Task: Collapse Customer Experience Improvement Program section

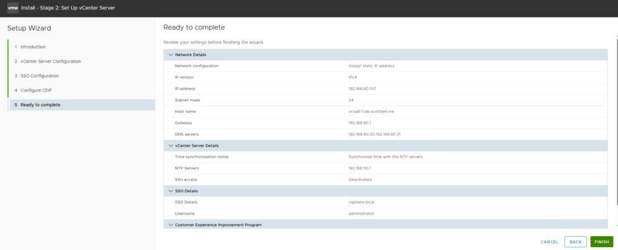Action: 171,225
